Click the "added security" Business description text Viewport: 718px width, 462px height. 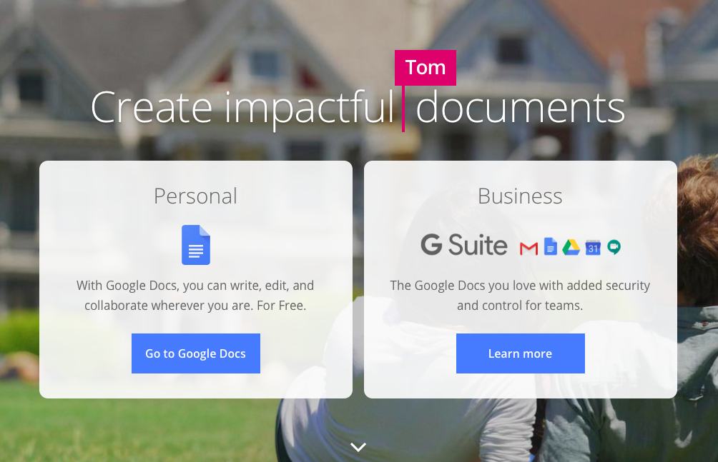coord(614,286)
